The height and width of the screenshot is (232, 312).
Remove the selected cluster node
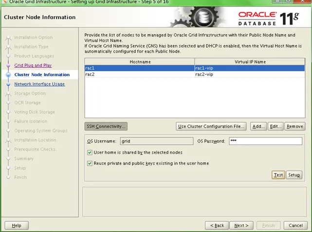click(x=294, y=126)
